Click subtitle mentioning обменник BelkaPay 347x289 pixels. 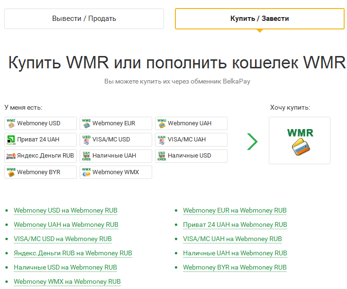[177, 82]
